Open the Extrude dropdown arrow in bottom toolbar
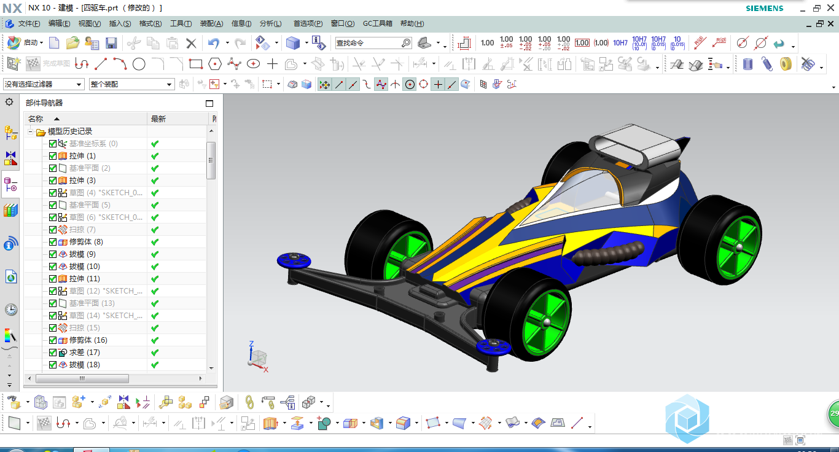Screen dimensions: 839x452 coord(284,423)
